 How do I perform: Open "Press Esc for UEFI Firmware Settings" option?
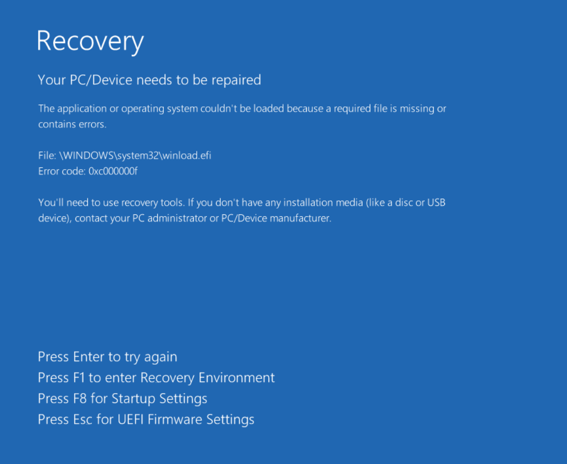click(146, 419)
